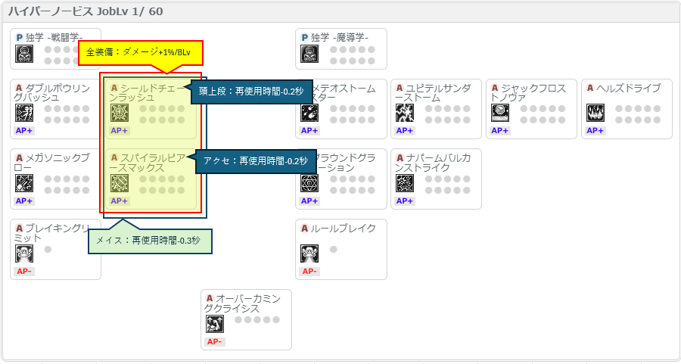Click the AP+ tag under ダブルボウリングバッシュ

[24, 131]
